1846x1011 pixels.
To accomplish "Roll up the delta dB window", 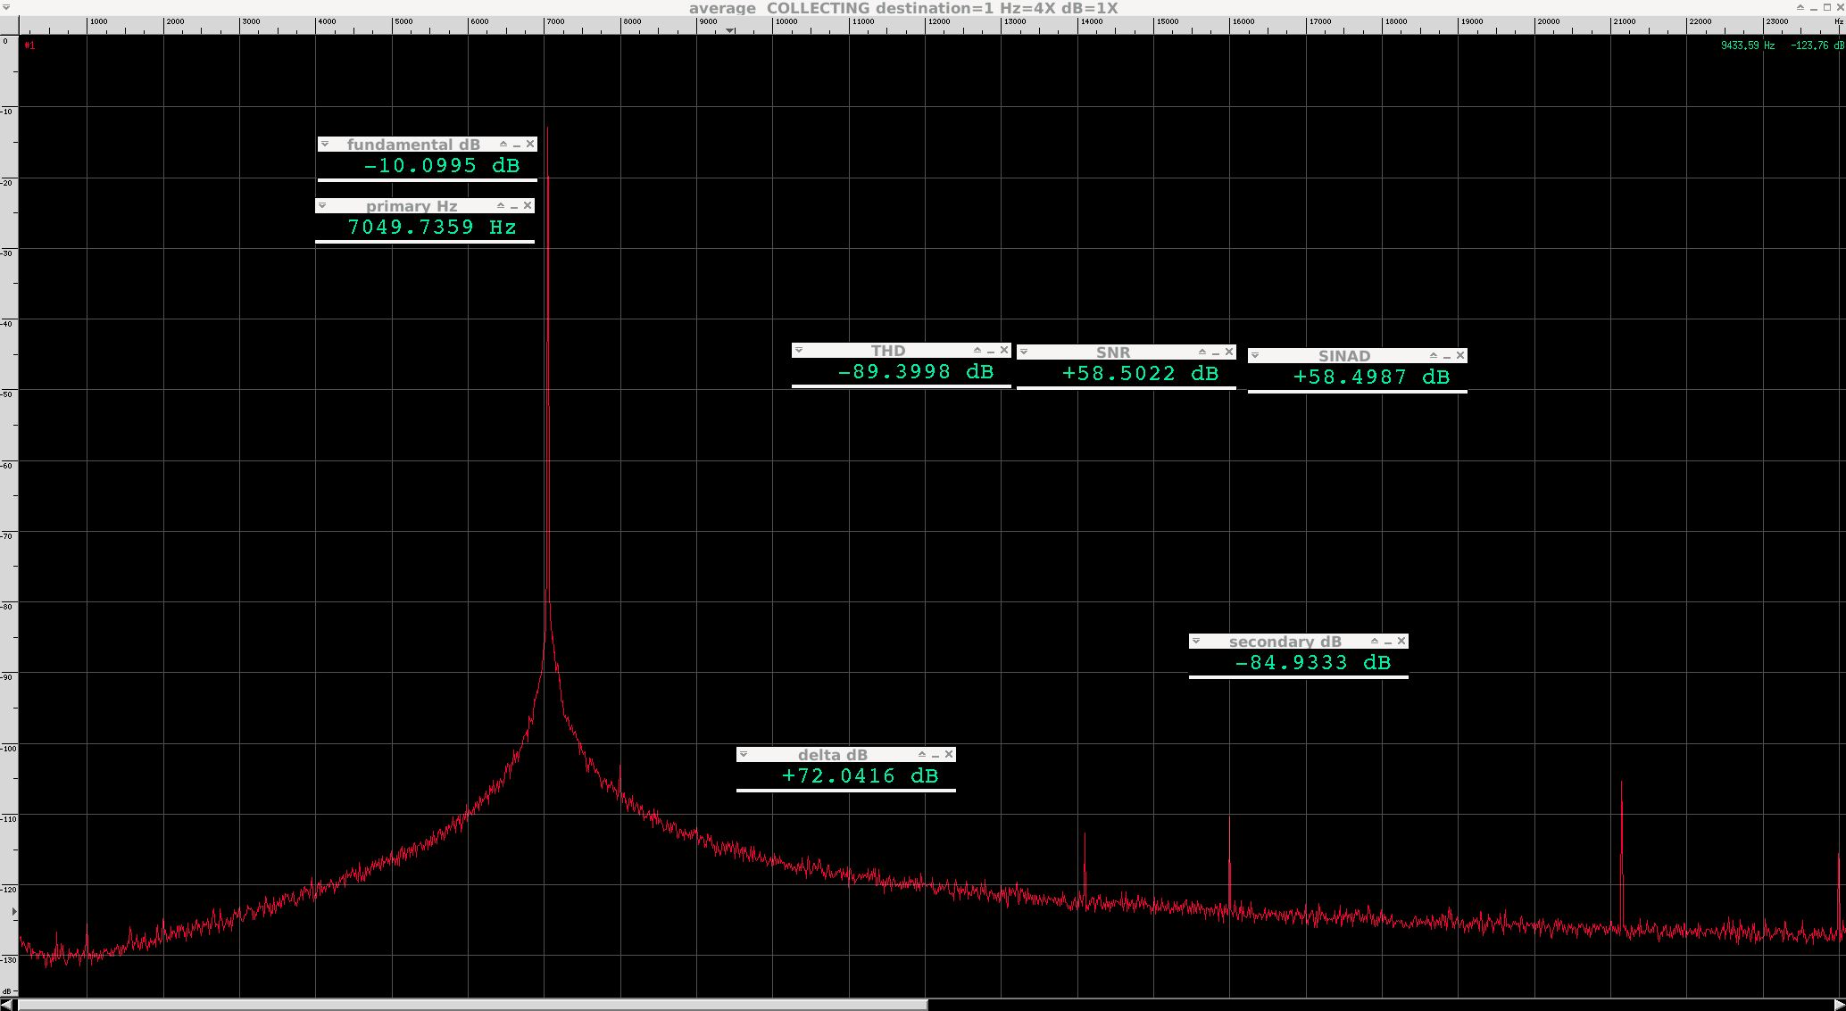I will (922, 754).
